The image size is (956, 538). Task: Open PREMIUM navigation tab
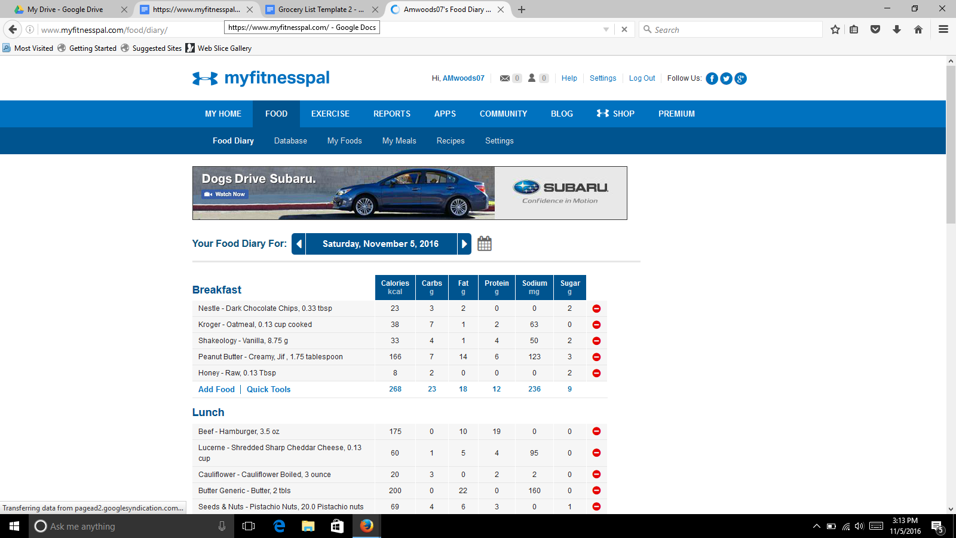pyautogui.click(x=676, y=114)
